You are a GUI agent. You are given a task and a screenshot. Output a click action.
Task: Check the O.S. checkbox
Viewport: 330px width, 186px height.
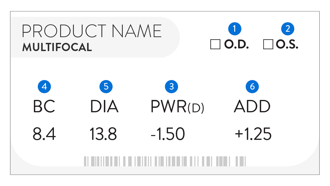pyautogui.click(x=268, y=44)
